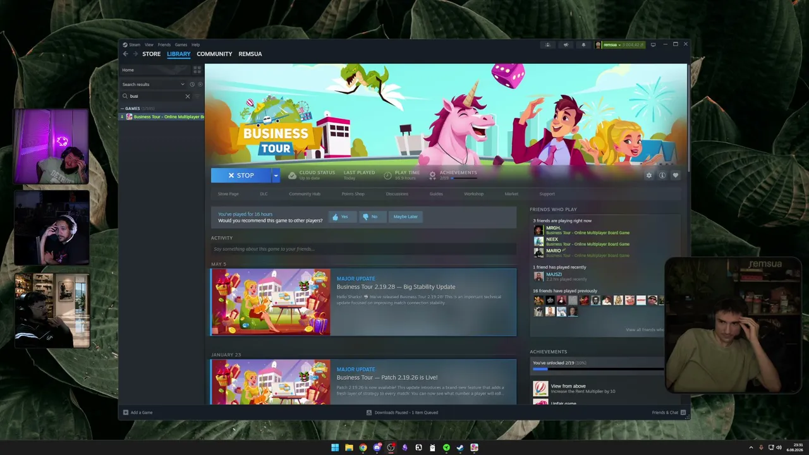This screenshot has width=809, height=455.
Task: Click the Add a Game plus icon
Action: click(126, 413)
